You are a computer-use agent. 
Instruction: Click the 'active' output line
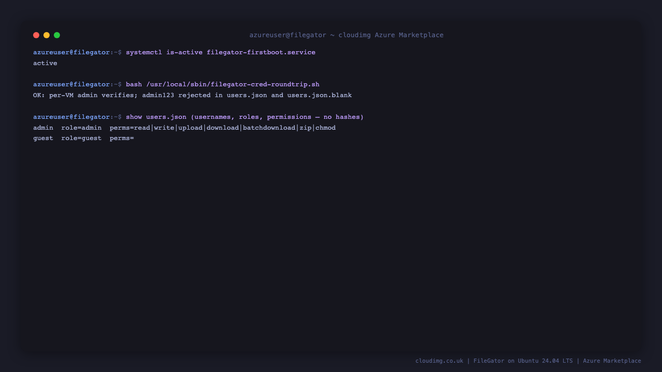(x=45, y=63)
